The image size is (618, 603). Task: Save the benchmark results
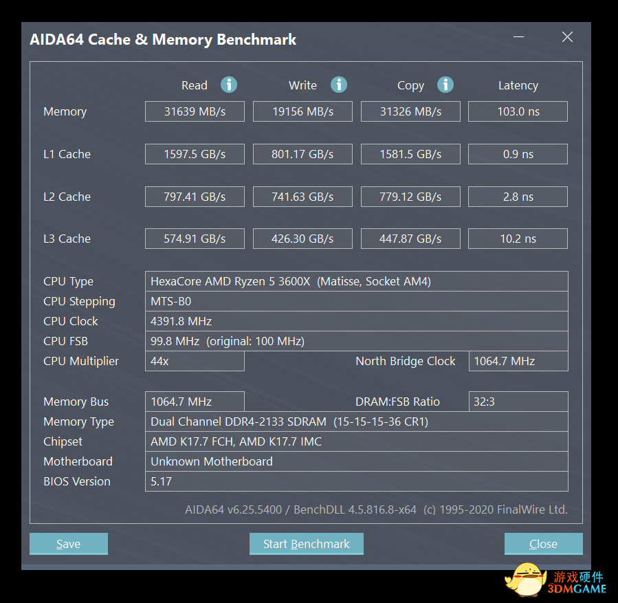[69, 543]
